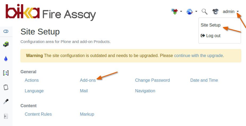
Task: Expand the red and green arrows dropdown
Action: [x=177, y=11]
